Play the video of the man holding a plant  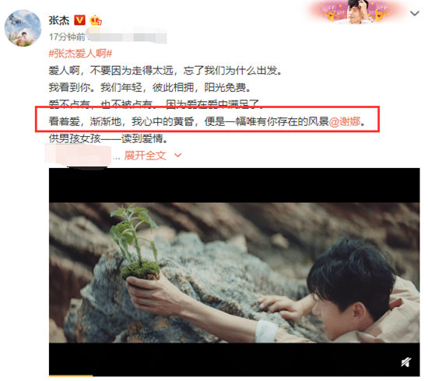234,272
